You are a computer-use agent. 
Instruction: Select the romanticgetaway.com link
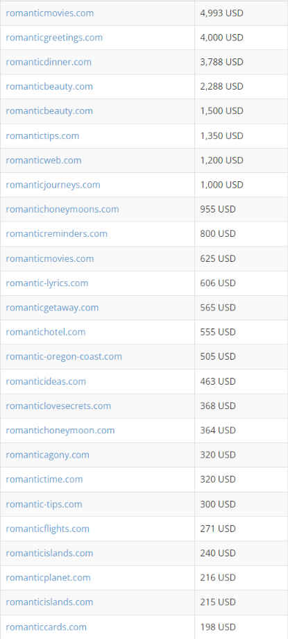52,308
